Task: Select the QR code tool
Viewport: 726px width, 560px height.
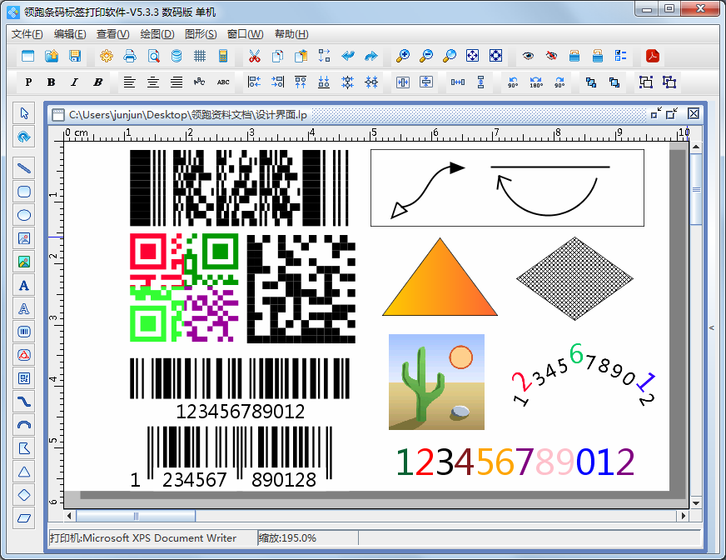Action: click(x=24, y=378)
